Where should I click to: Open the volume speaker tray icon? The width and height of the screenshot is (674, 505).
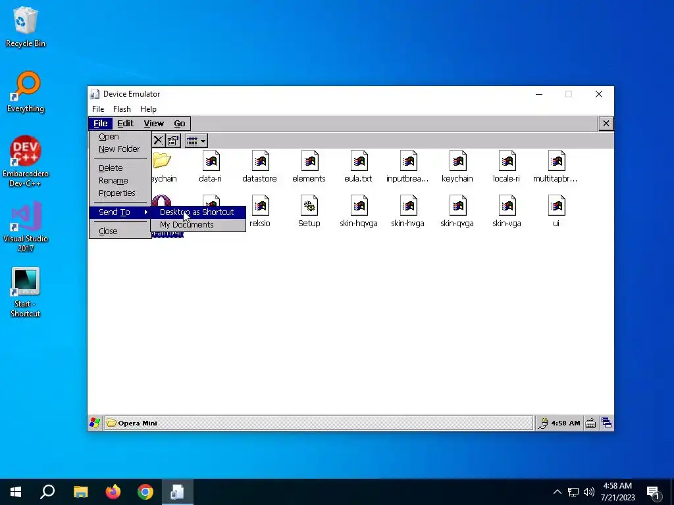(x=589, y=492)
